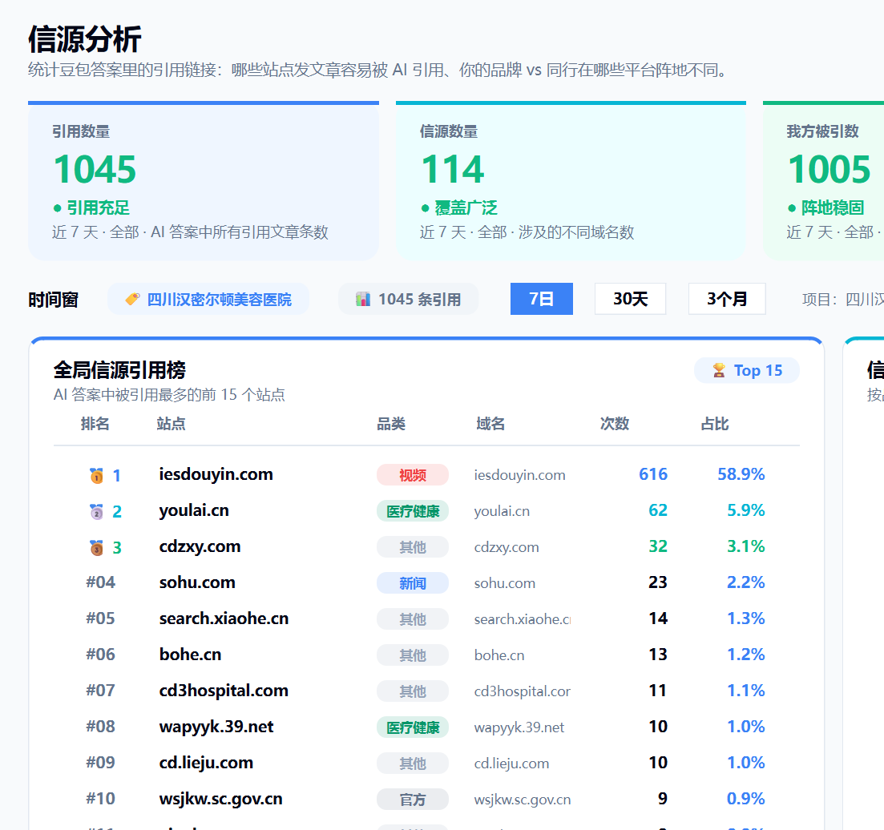Click site name bohe.cn in bold
The image size is (884, 830).
[x=190, y=655]
